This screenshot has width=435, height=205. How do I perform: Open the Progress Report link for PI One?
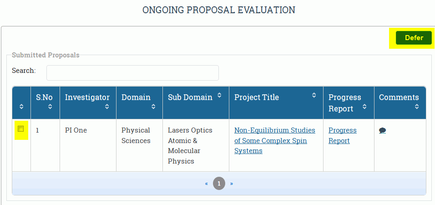(342, 136)
